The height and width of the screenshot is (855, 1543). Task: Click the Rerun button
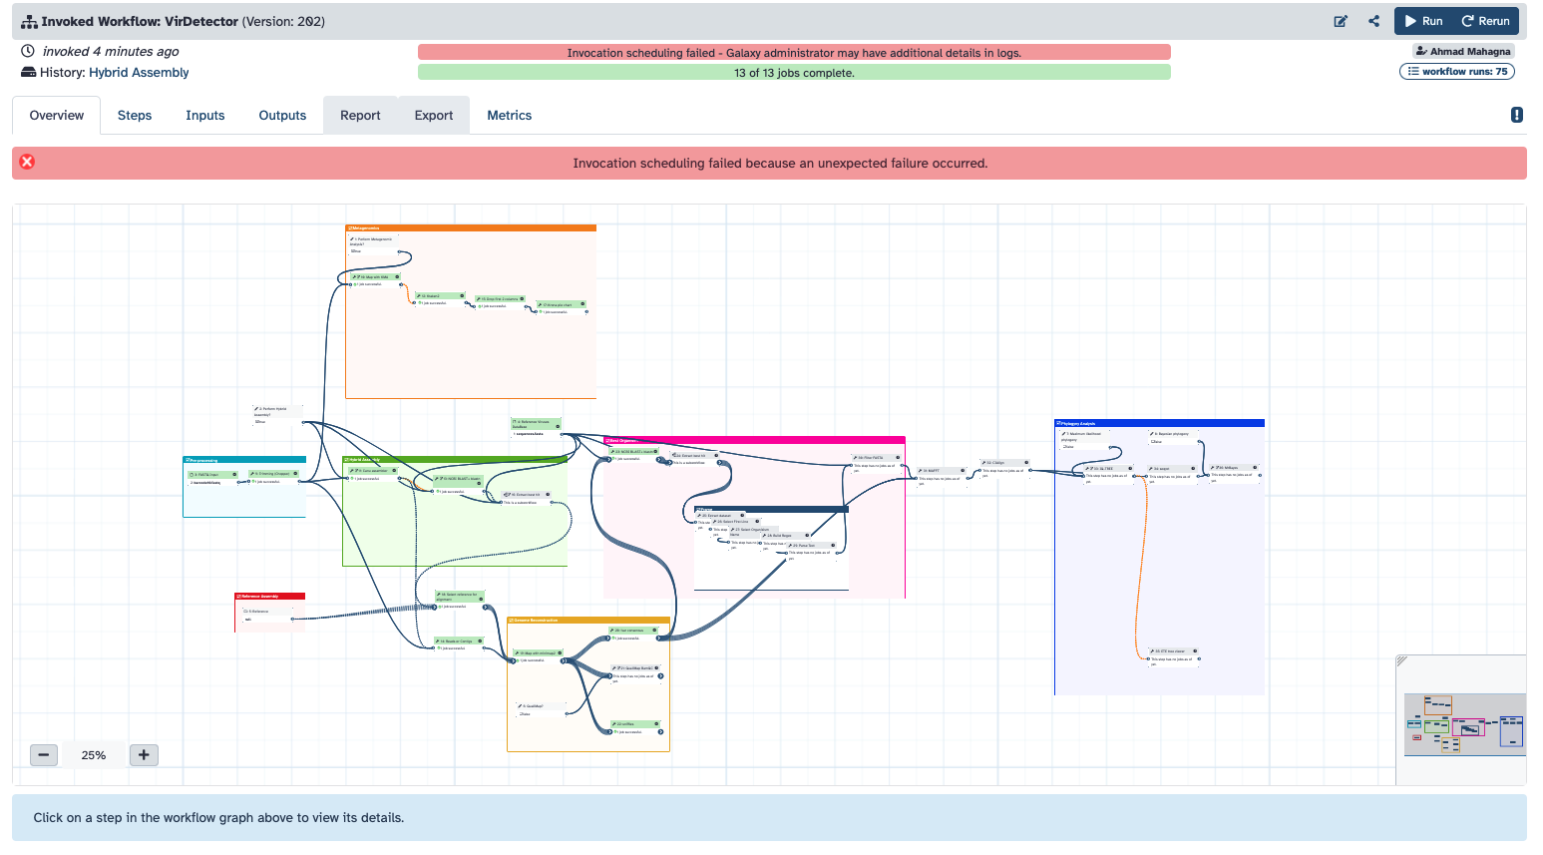(x=1486, y=21)
